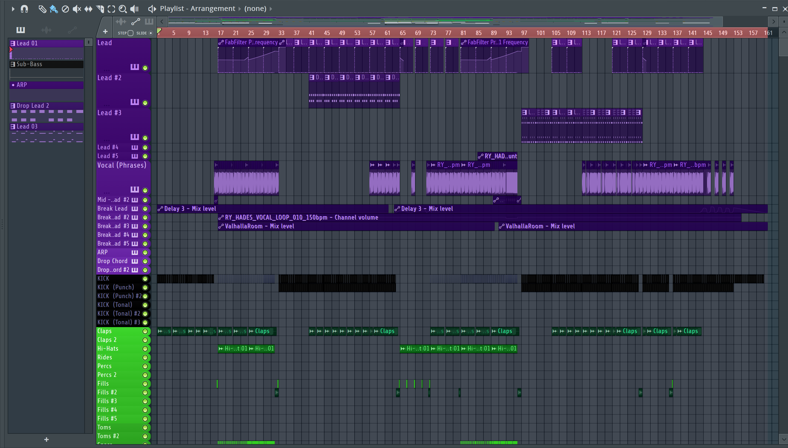Viewport: 788px width, 448px height.
Task: Show patterns in picker via piano icon
Action: [21, 30]
